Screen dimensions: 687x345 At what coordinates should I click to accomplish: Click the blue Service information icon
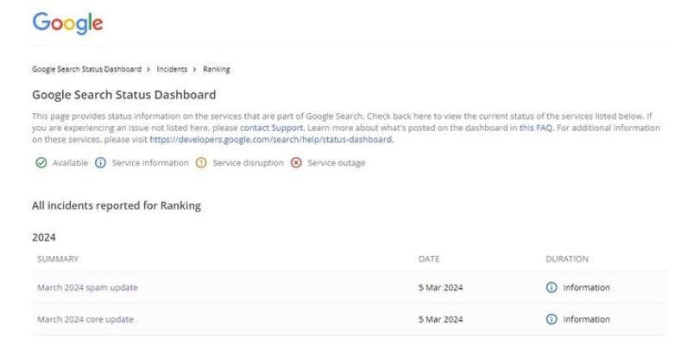pyautogui.click(x=100, y=163)
